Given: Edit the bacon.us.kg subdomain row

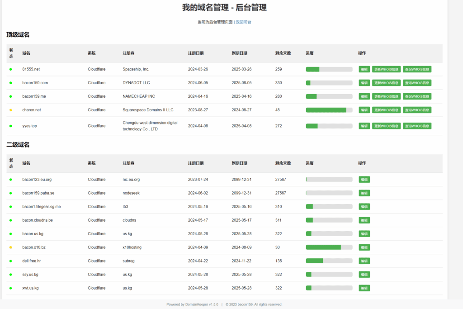Looking at the screenshot, I should tap(364, 233).
